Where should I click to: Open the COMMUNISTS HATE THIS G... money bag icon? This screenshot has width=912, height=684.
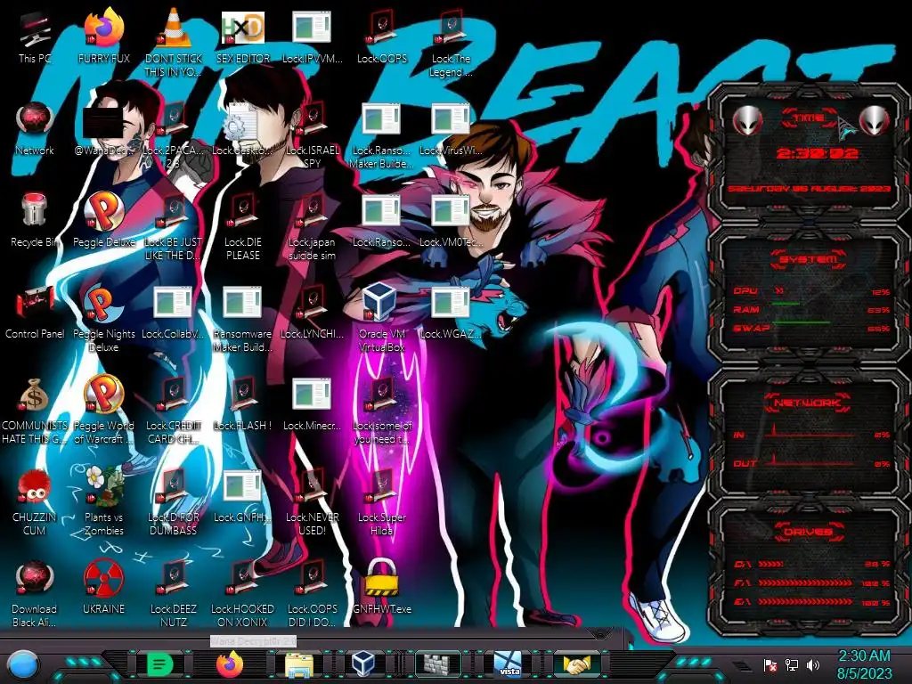(35, 411)
